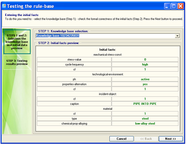Click the caption cell
Image resolution: width=186 pixels, height=144 pixels.
[74, 104]
